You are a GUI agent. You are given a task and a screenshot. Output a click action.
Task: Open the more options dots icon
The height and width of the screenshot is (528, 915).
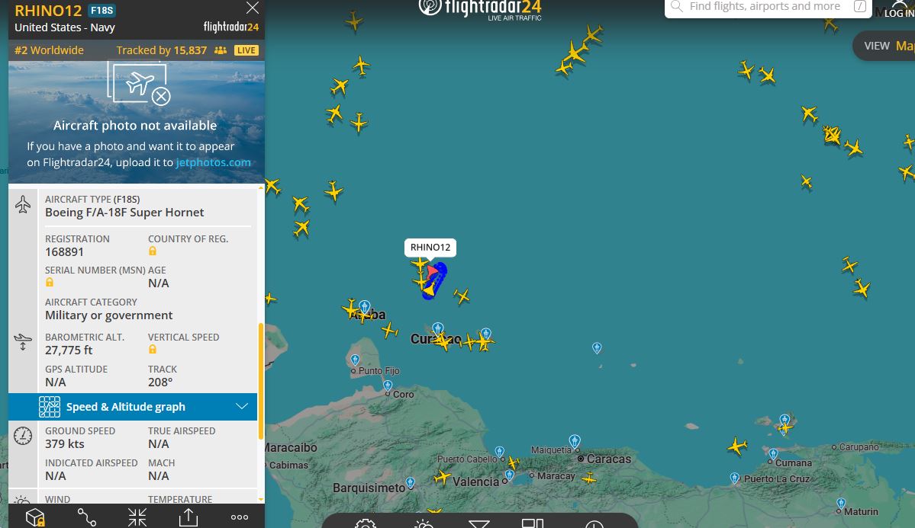pos(240,517)
